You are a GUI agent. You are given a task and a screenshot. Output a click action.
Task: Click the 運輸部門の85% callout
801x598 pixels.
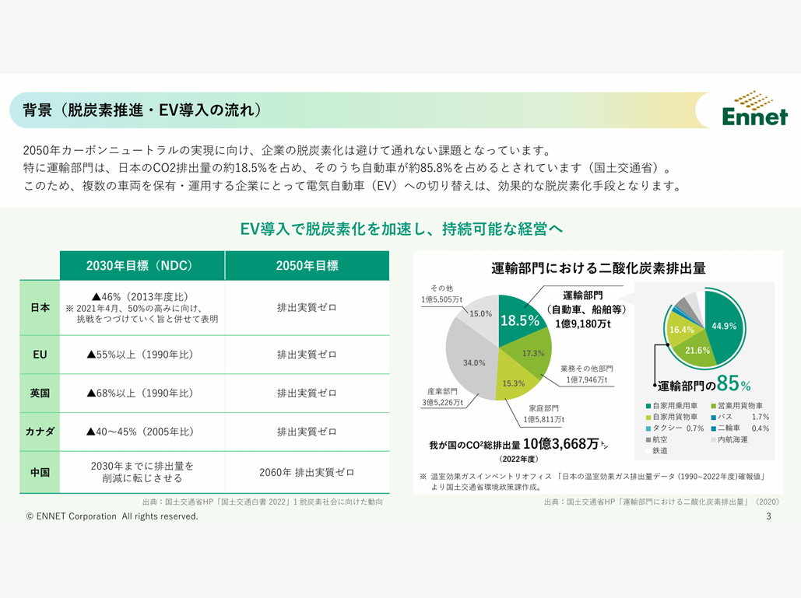(x=704, y=383)
